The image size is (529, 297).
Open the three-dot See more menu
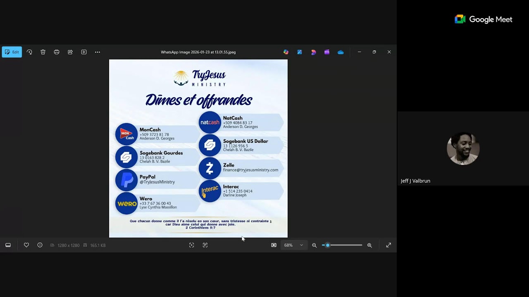98,52
